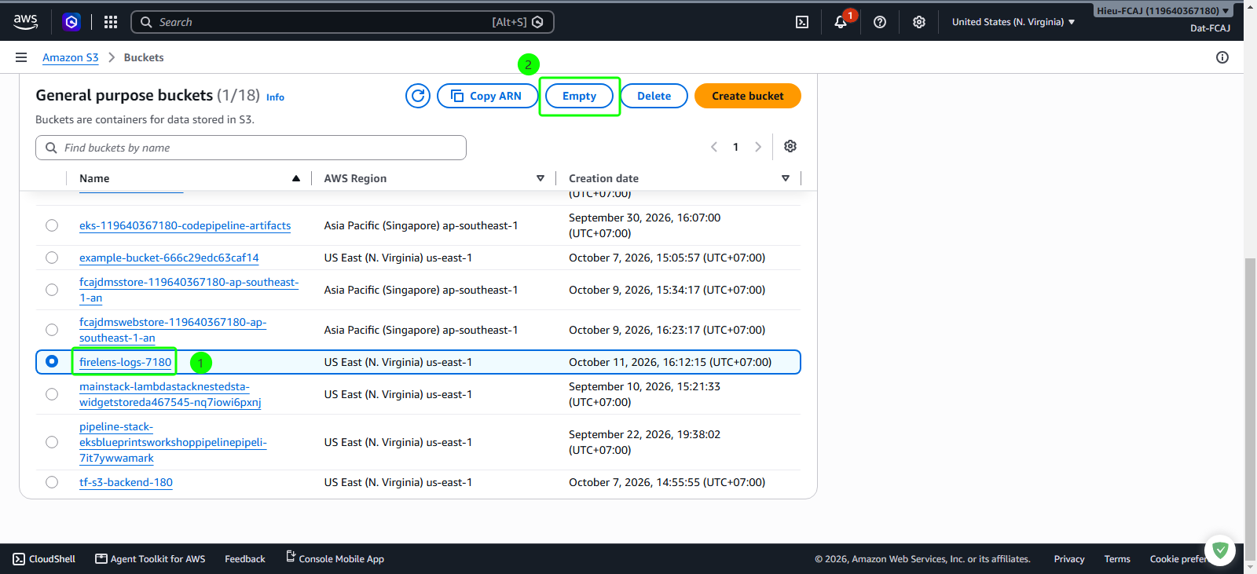Open the firelens-logs-7180 bucket link

(x=125, y=362)
